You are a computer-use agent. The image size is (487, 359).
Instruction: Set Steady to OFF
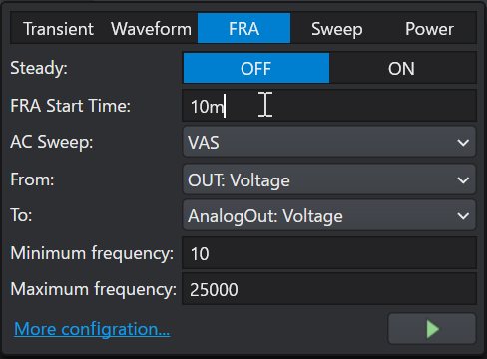[256, 68]
